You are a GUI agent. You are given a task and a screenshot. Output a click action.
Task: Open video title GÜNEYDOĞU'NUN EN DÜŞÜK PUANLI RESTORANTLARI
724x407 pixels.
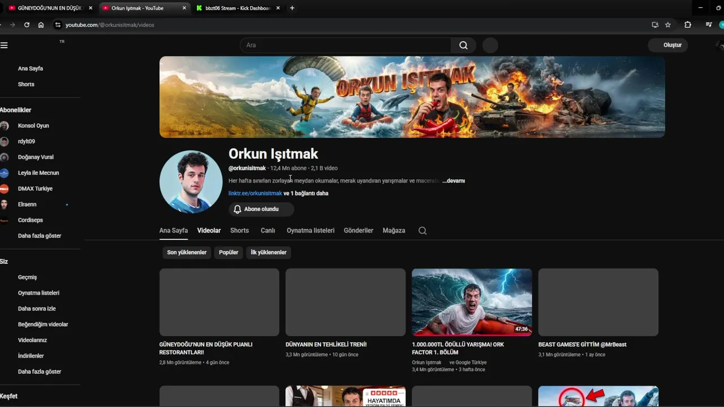206,348
